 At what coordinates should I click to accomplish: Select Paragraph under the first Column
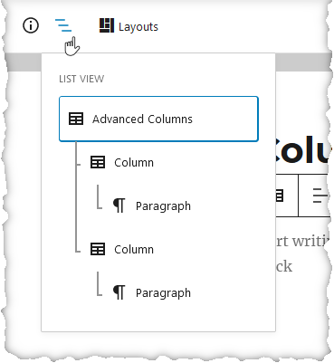152,205
